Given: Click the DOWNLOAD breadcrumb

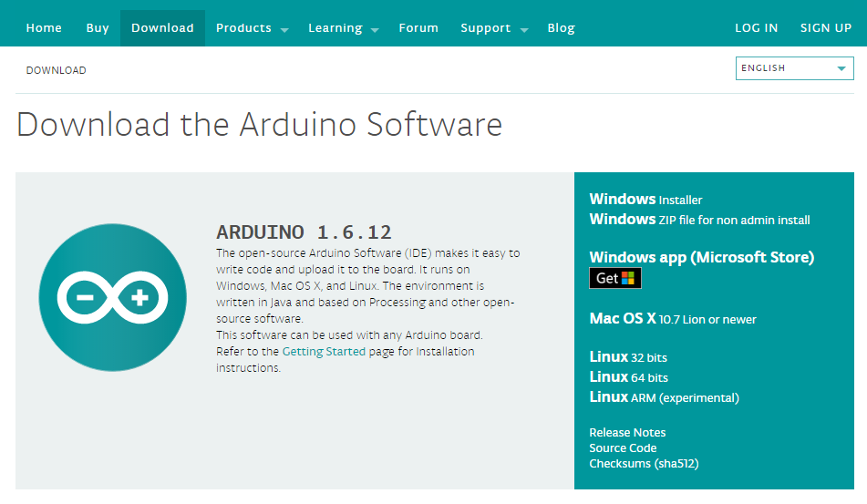Looking at the screenshot, I should coord(56,70).
